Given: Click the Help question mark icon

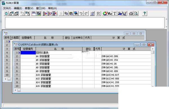Looking at the screenshot, I should tap(144, 13).
